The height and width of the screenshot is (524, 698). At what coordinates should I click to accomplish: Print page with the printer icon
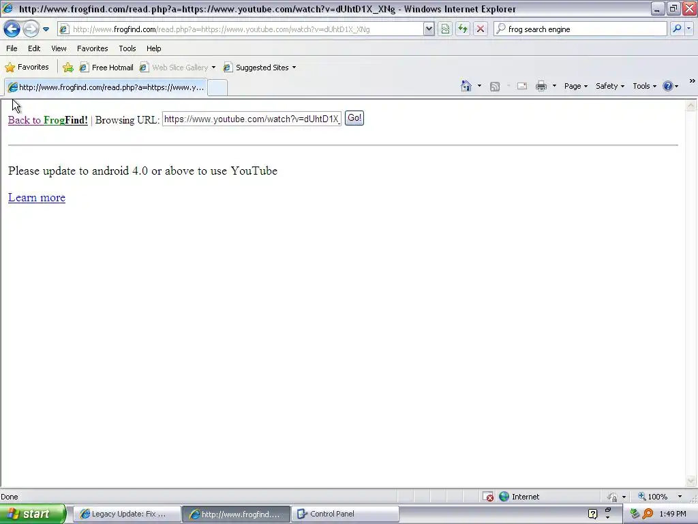coord(541,86)
